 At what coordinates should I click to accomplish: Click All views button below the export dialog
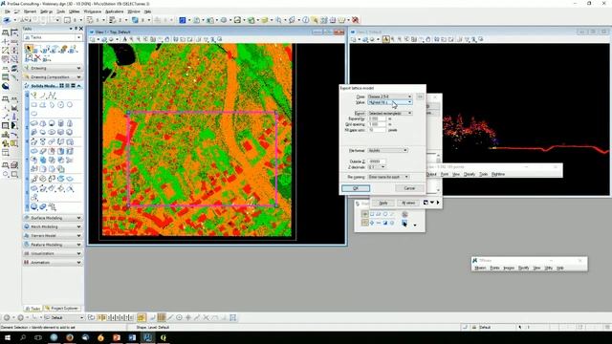408,203
